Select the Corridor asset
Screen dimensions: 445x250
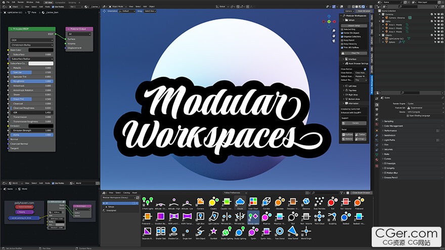coord(266,203)
